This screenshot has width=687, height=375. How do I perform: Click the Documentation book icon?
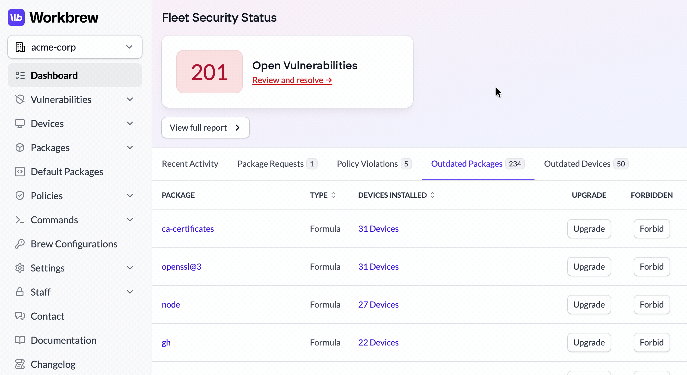(20, 340)
